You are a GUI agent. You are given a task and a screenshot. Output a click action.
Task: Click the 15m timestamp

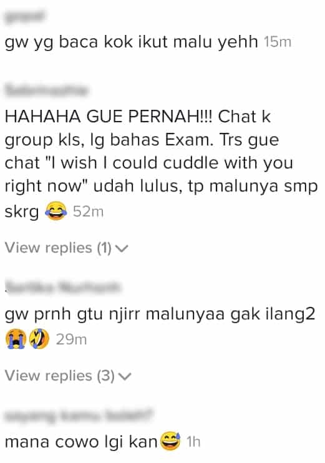click(278, 42)
